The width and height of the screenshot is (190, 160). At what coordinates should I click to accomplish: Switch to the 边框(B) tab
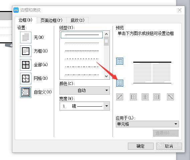click(x=25, y=20)
